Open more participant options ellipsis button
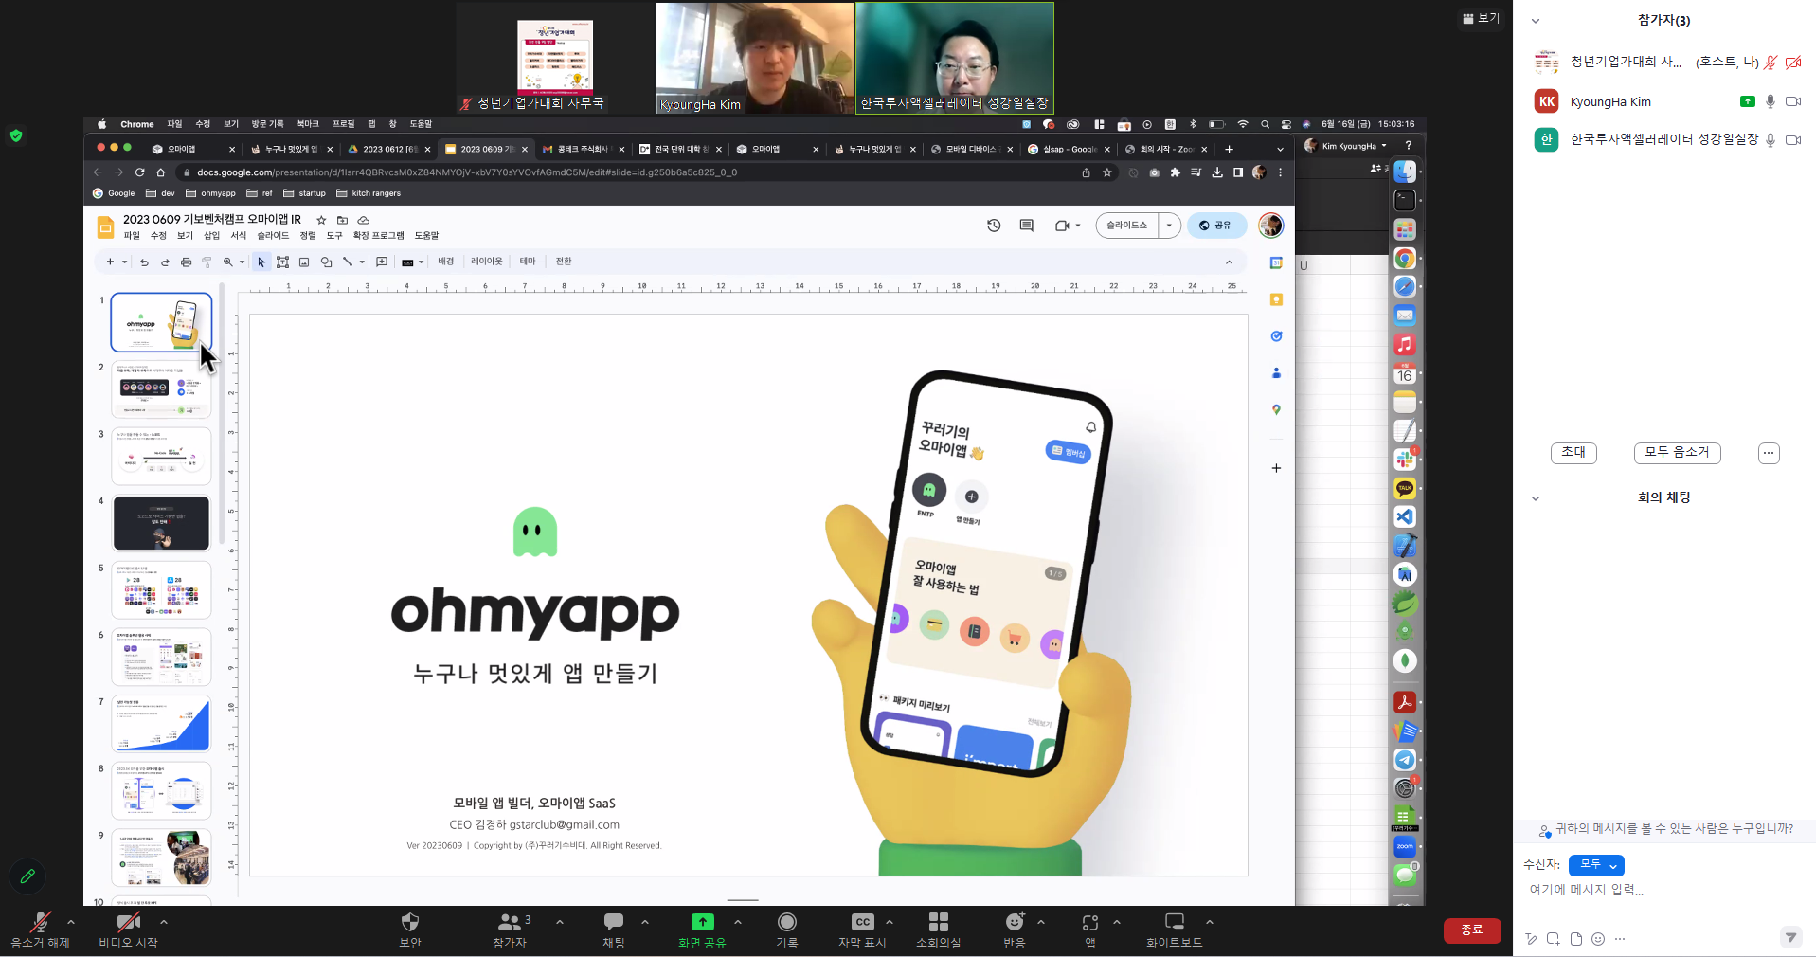Image resolution: width=1816 pixels, height=957 pixels. [1769, 453]
